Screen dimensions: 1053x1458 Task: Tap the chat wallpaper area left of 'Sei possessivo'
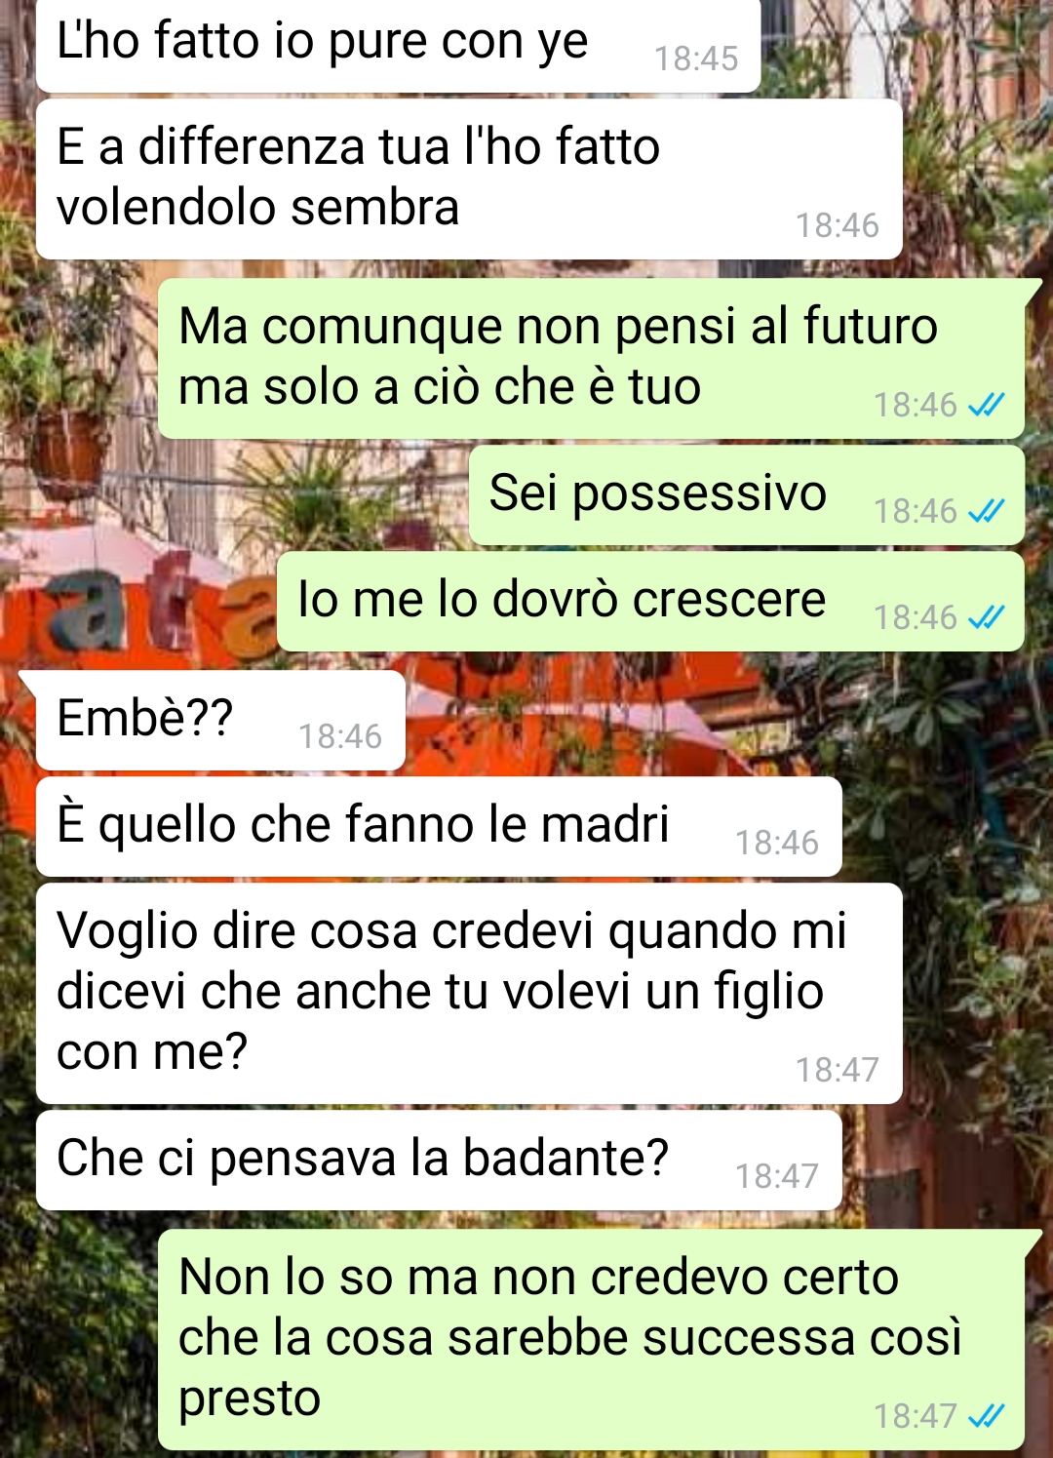(234, 494)
